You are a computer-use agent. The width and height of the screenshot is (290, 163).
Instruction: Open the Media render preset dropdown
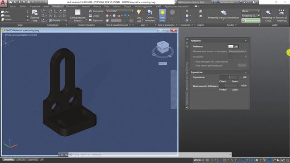click(x=251, y=11)
